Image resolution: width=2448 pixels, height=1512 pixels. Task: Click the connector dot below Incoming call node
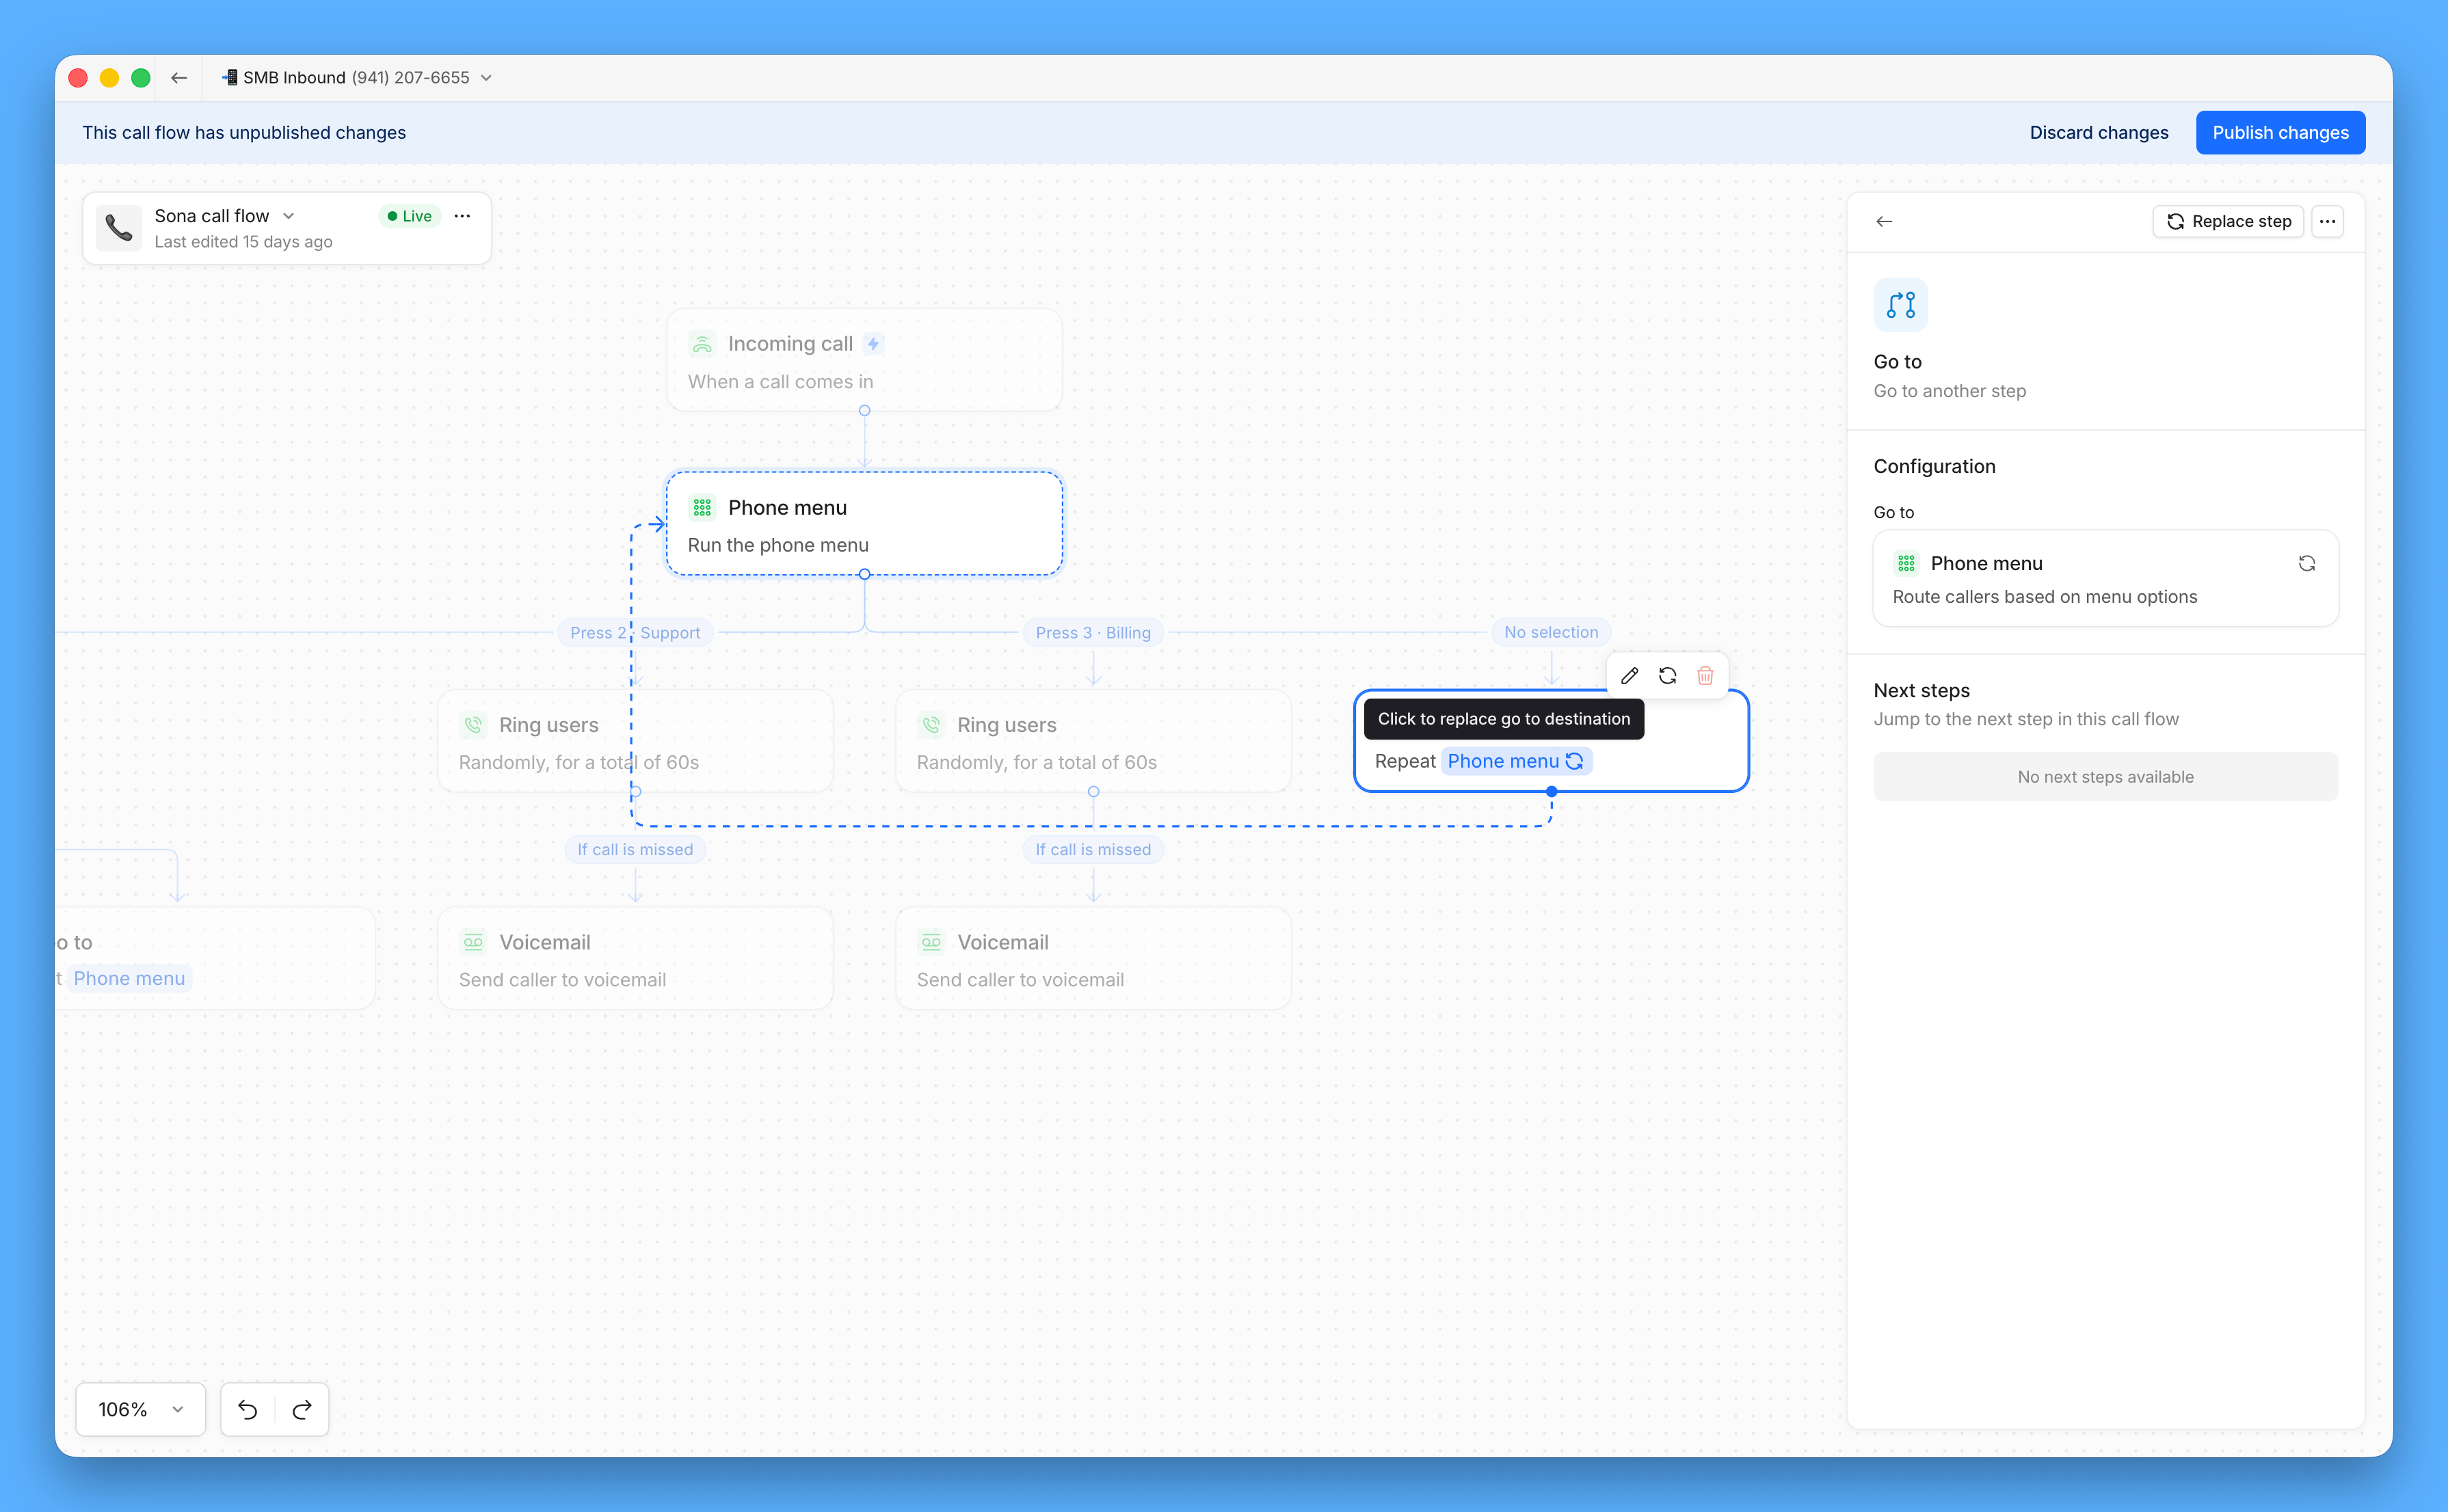(x=864, y=411)
